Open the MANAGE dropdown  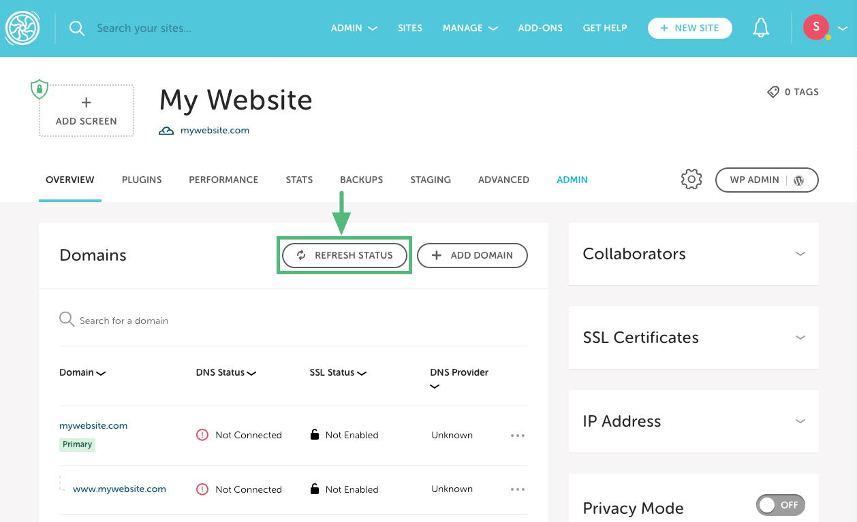point(469,28)
